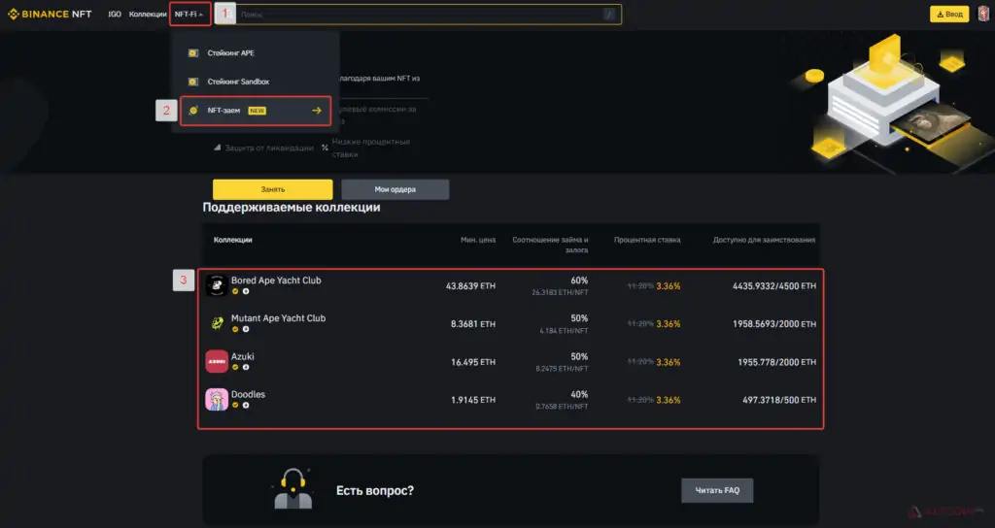
Task: Open the user profile avatar
Action: pyautogui.click(x=983, y=14)
